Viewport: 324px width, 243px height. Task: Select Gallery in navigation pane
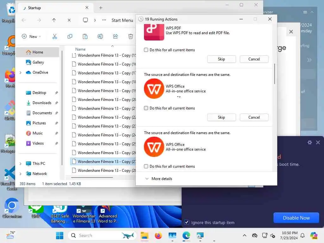point(38,62)
